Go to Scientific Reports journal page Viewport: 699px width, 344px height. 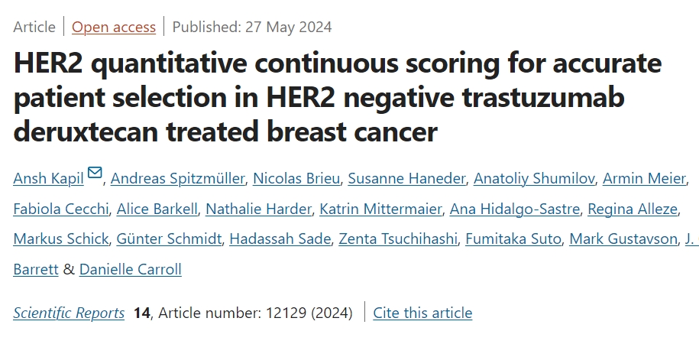[x=69, y=313]
